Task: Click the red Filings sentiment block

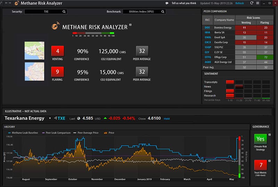Action: click(230, 91)
